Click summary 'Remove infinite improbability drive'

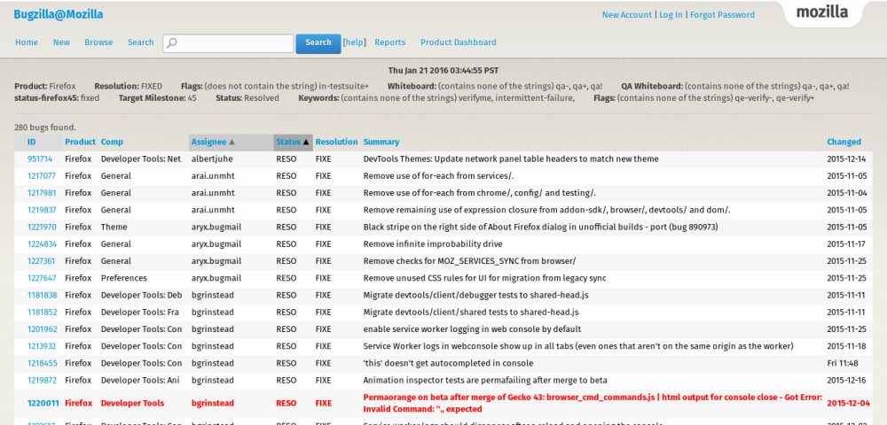[x=433, y=243]
